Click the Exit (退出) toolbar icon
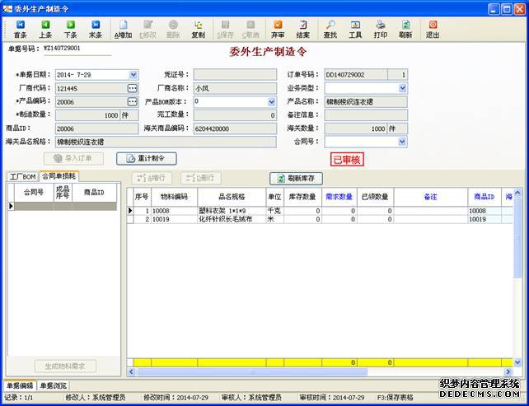This screenshot has height=406, width=529. (432, 29)
